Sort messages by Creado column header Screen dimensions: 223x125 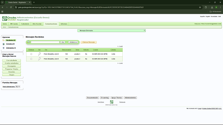tap(95, 50)
